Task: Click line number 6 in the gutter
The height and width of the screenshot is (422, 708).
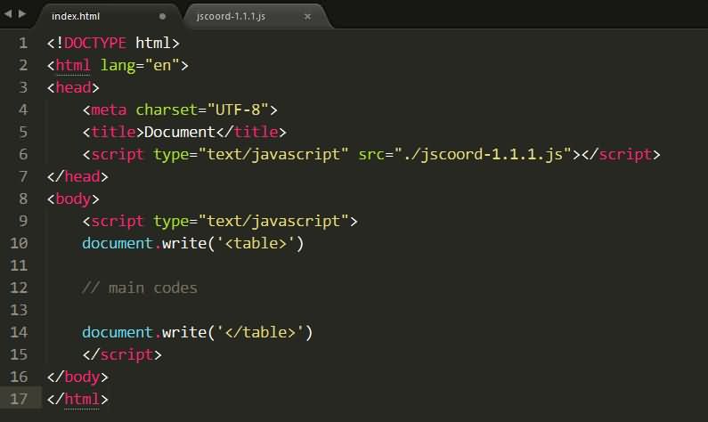Action: 23,154
